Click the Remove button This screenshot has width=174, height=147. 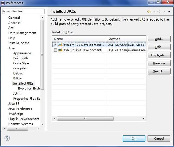click(x=159, y=63)
